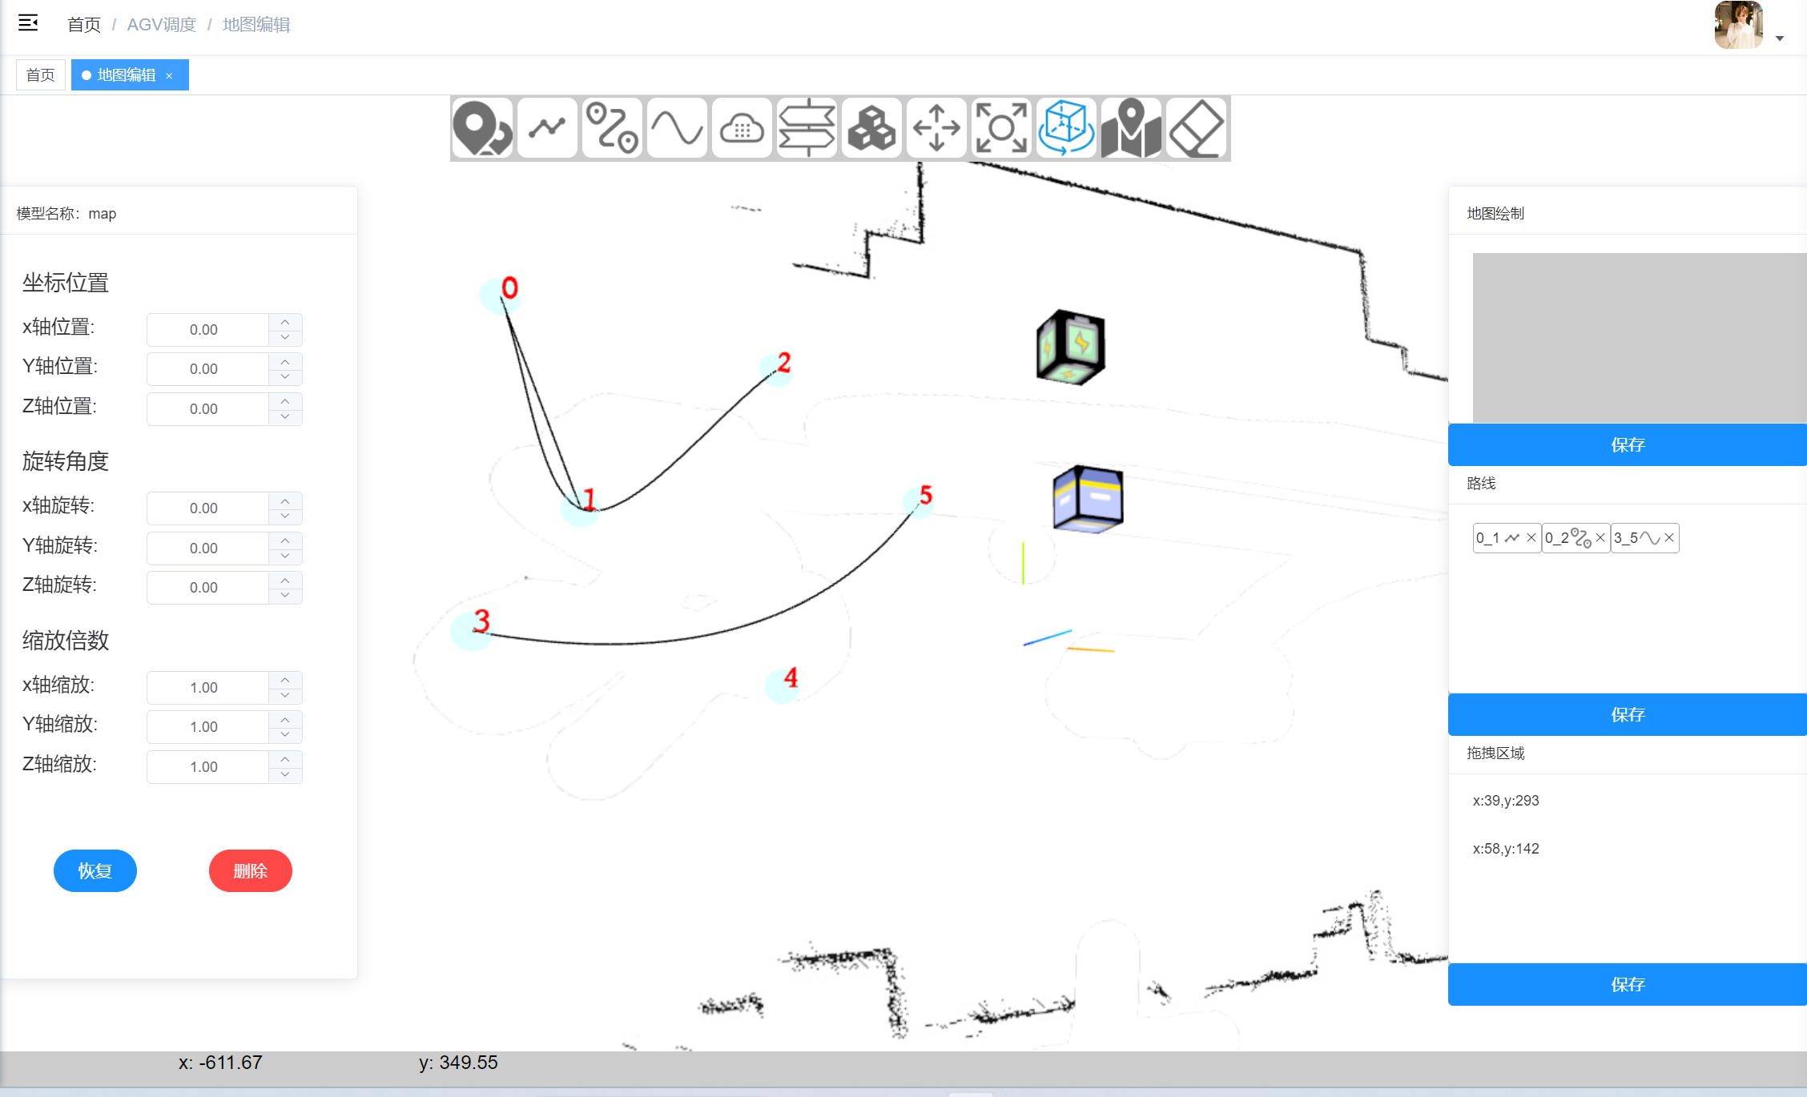This screenshot has height=1097, width=1807.
Task: Select the sine curve tool
Action: coord(677,128)
